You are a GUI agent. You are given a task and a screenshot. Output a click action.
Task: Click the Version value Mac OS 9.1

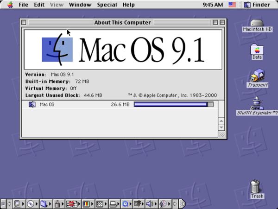coord(62,75)
